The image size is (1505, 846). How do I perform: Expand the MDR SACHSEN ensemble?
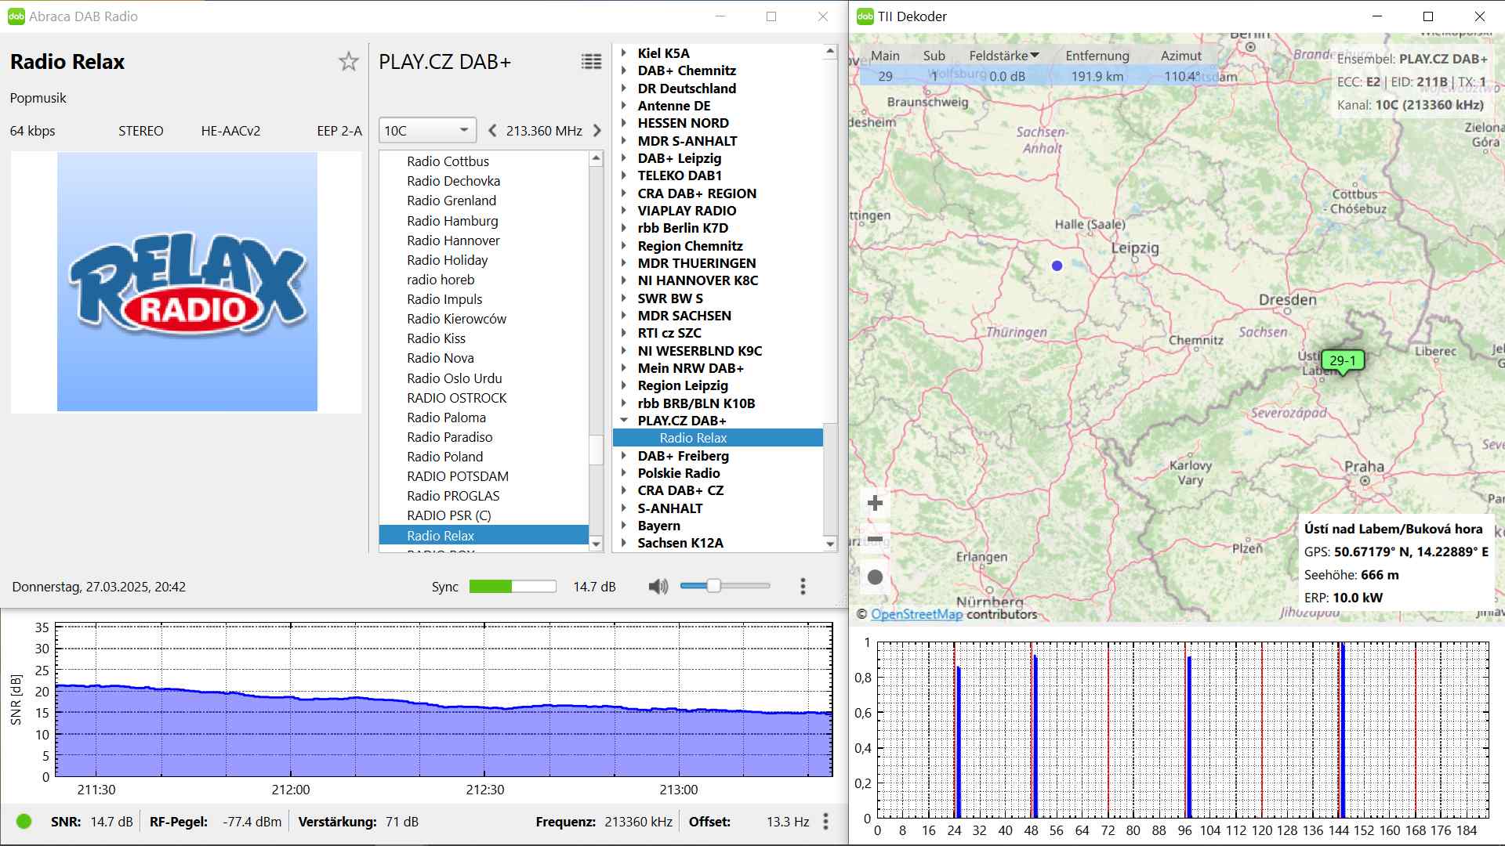(625, 316)
